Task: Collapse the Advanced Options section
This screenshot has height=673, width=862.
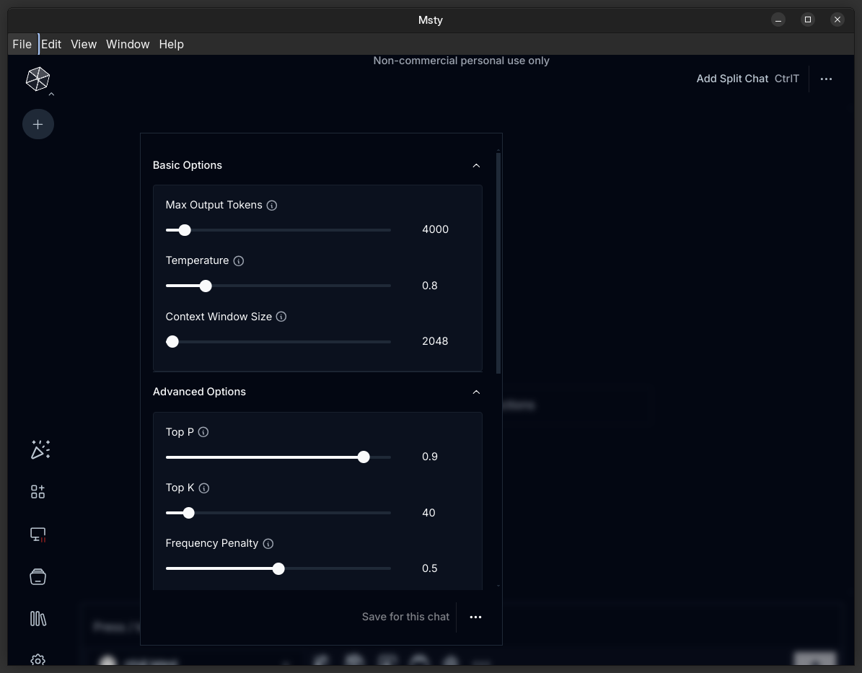Action: 476,392
